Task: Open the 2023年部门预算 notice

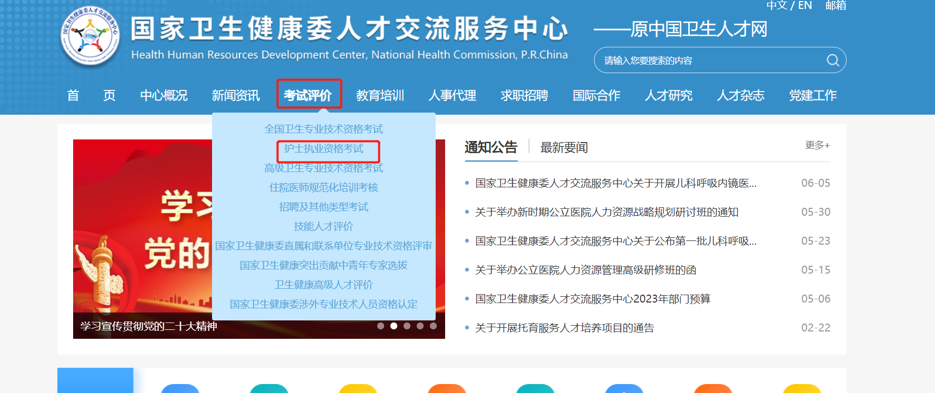Action: 593,299
